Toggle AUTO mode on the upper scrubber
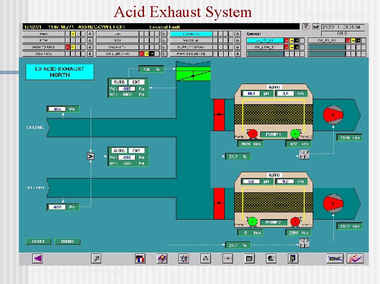This screenshot has height=284, width=380. click(x=274, y=87)
